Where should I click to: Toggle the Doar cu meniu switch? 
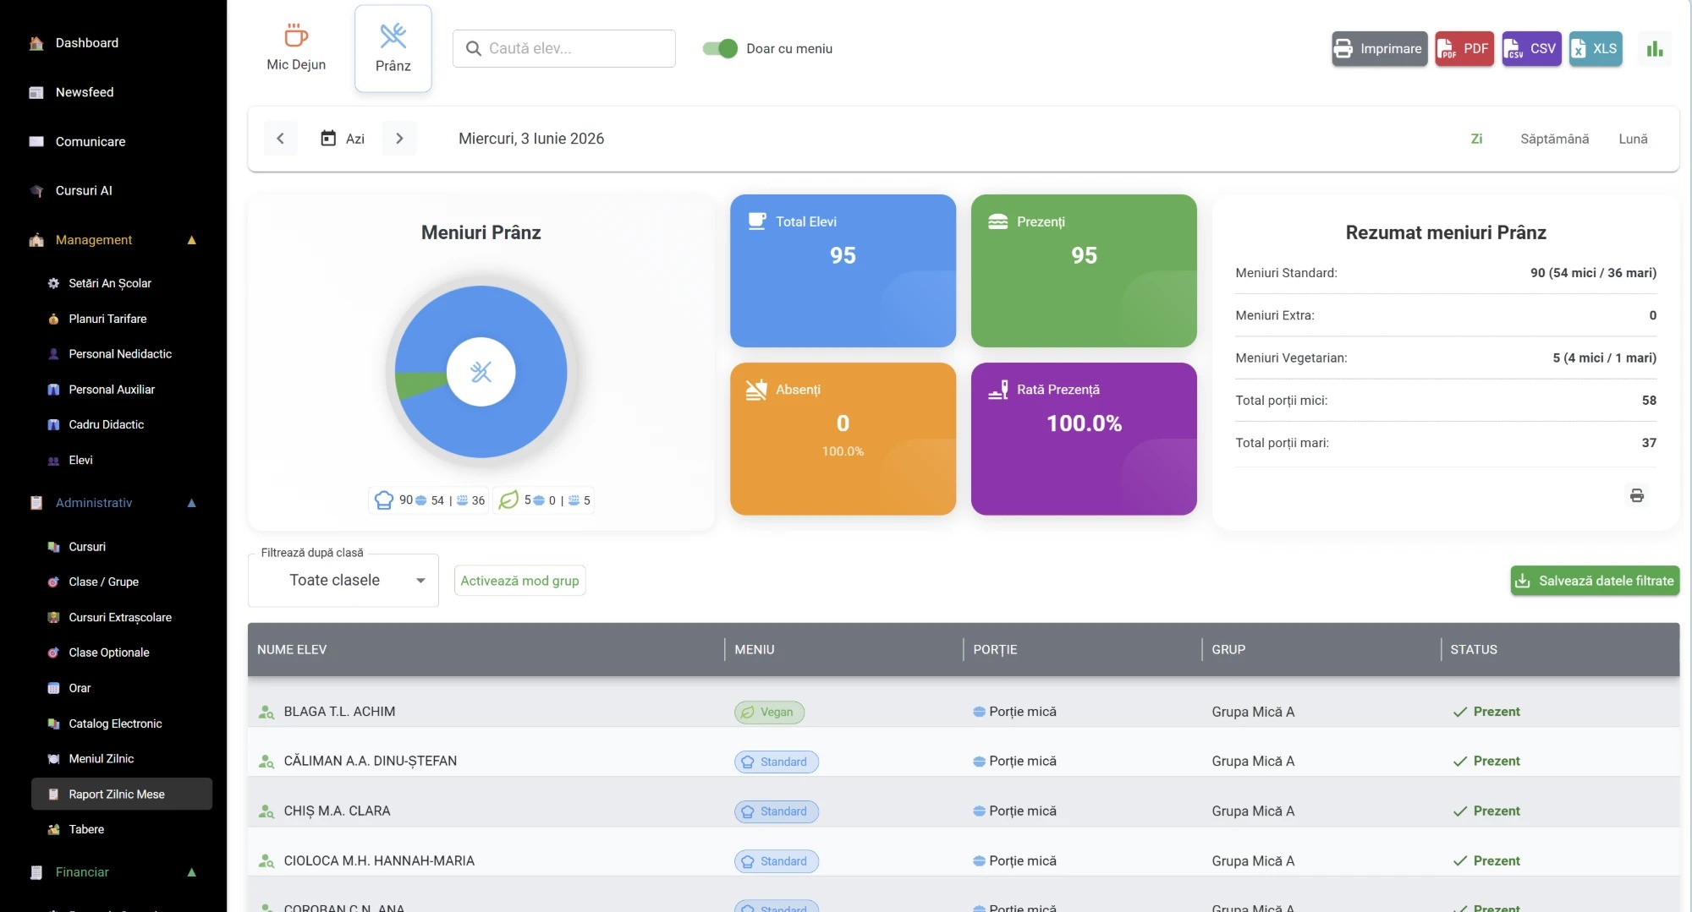pyautogui.click(x=720, y=49)
